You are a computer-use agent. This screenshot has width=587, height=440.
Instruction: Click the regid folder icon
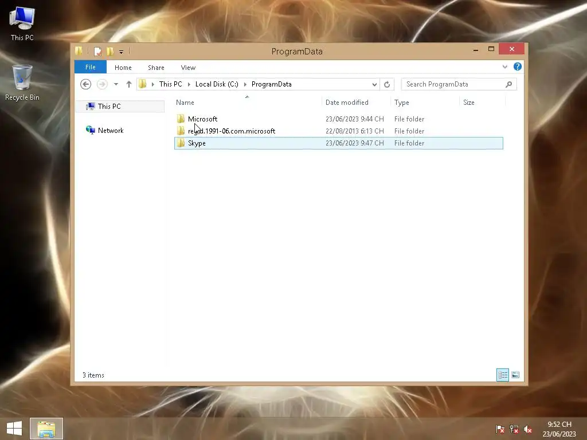[x=181, y=131]
